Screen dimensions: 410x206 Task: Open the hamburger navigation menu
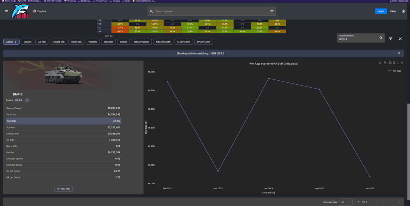point(7,11)
